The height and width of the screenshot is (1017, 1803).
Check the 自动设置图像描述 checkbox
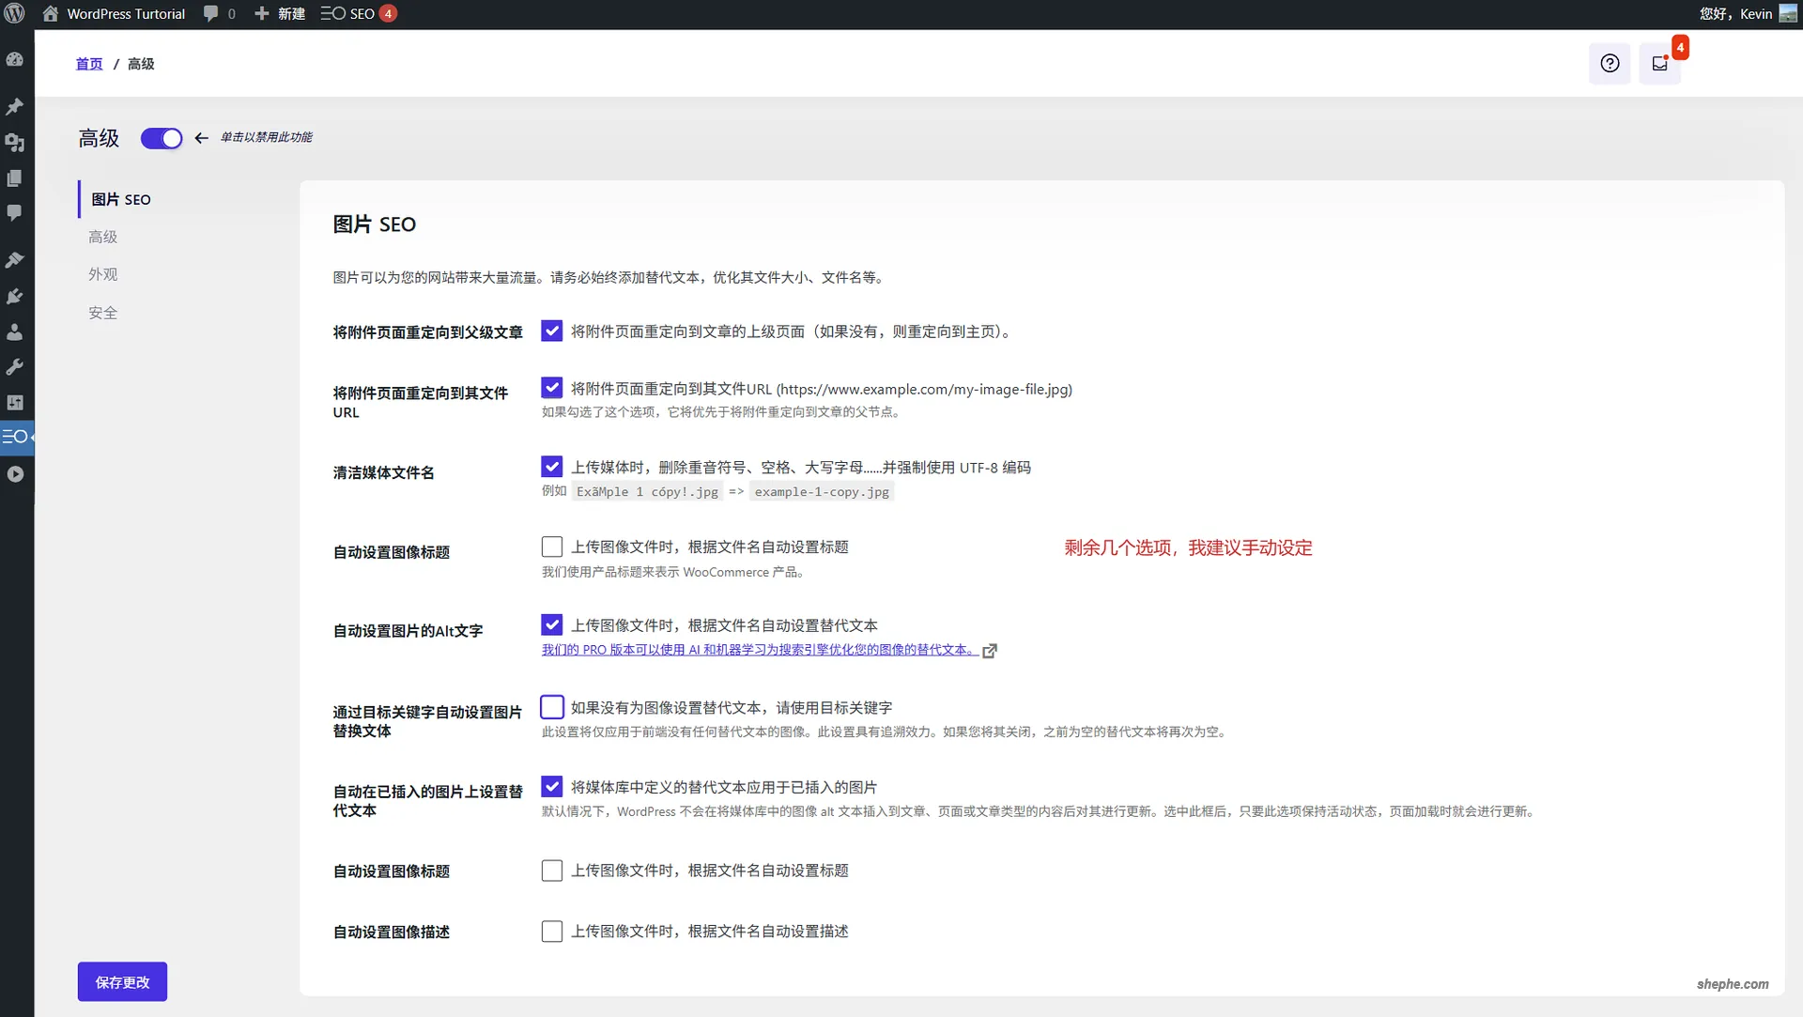pyautogui.click(x=551, y=931)
